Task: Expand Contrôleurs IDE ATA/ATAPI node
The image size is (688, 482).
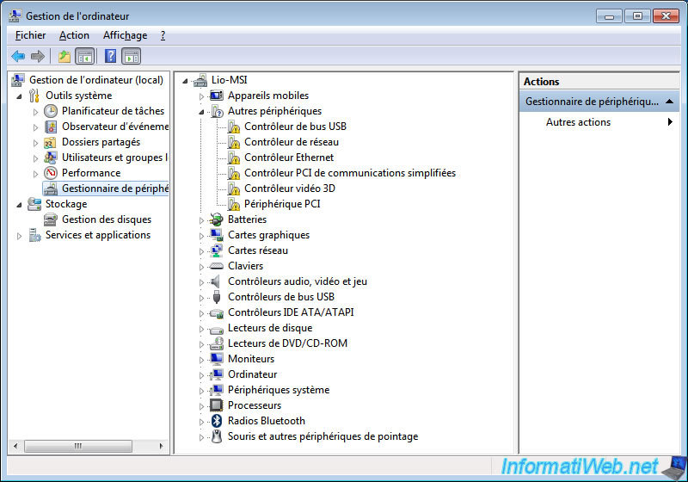Action: [x=201, y=313]
